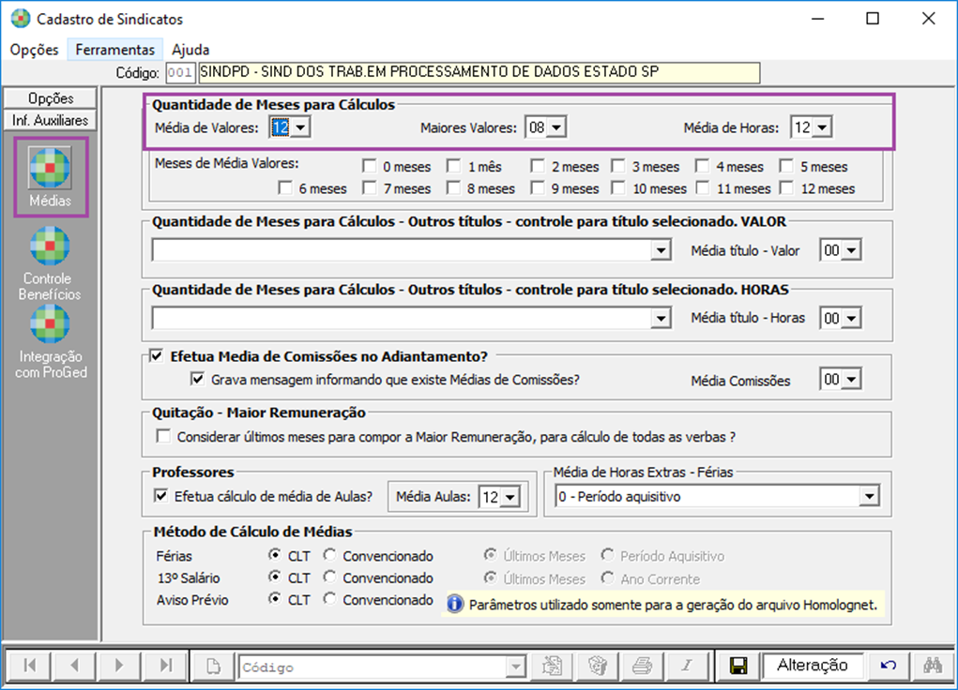Open the Média título - Horas dropdown
Image resolution: width=958 pixels, height=690 pixels.
[852, 318]
